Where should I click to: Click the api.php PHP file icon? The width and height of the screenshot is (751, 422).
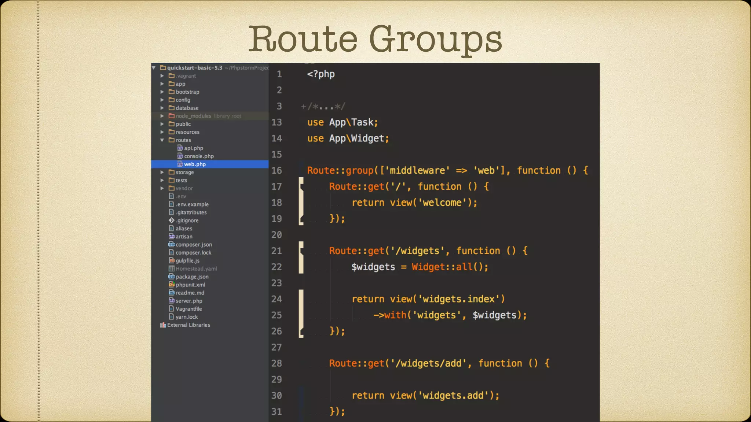pos(180,148)
